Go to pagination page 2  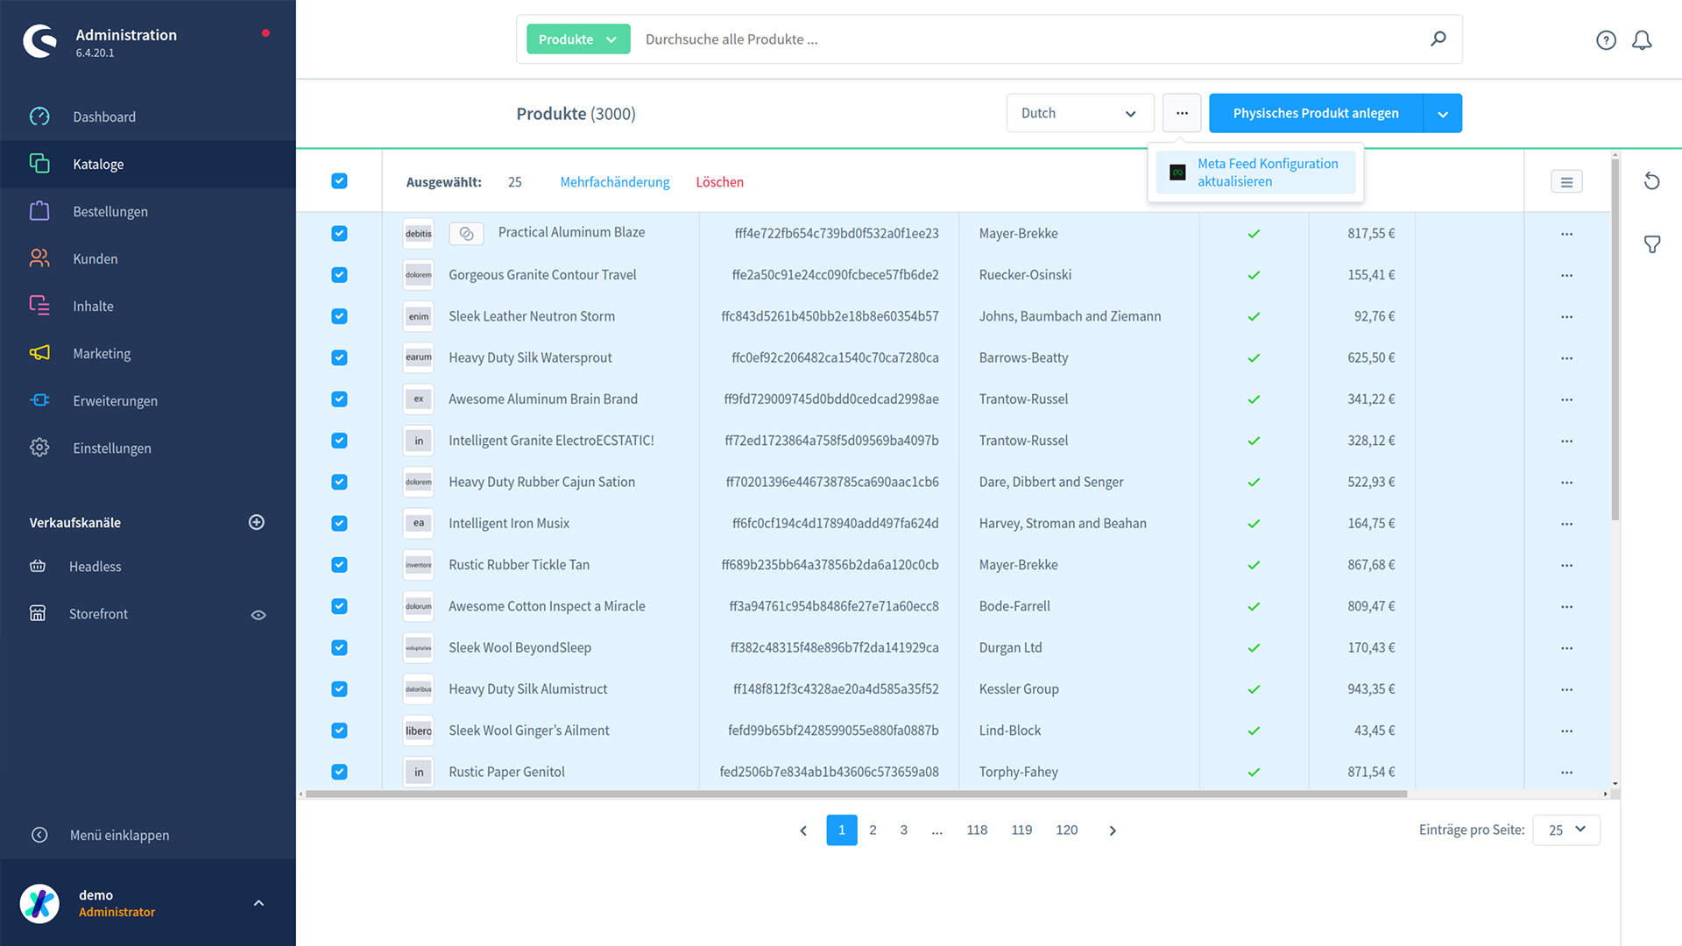pos(873,830)
